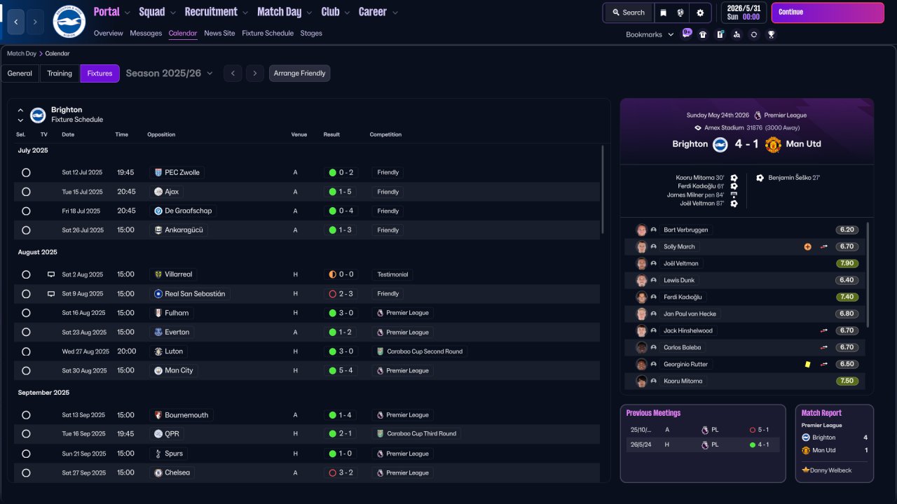Switch to the Overview tab
This screenshot has width=897, height=504.
[x=108, y=33]
